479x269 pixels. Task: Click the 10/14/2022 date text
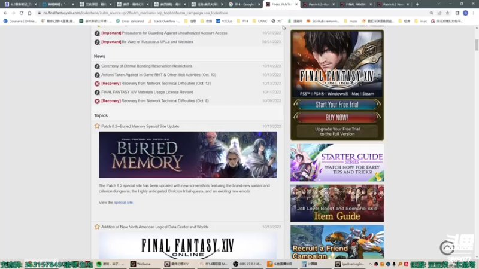(272, 66)
